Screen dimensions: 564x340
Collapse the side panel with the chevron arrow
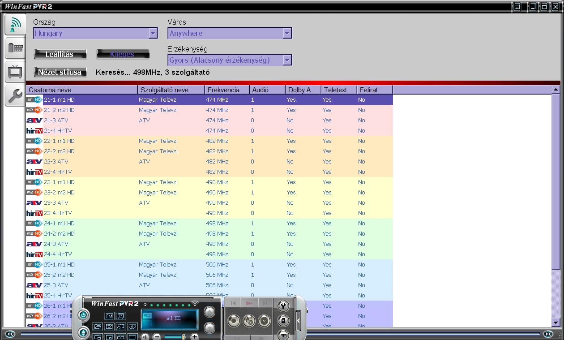[299, 320]
